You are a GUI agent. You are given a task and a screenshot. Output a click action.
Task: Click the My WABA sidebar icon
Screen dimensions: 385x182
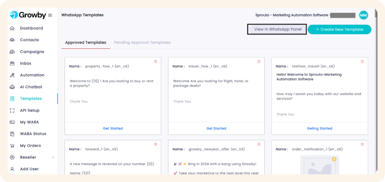pyautogui.click(x=12, y=122)
